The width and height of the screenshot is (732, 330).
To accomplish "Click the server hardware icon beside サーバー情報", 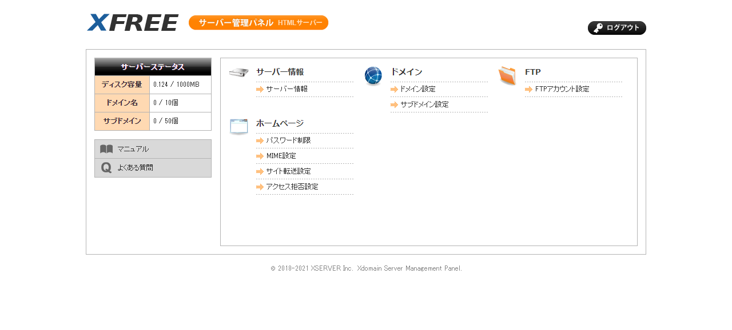I will click(x=238, y=73).
